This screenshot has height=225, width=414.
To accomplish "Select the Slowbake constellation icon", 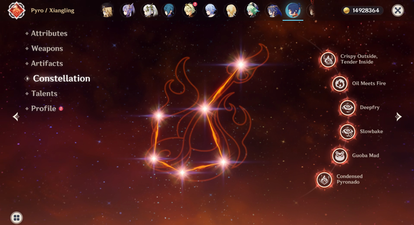I will click(348, 131).
